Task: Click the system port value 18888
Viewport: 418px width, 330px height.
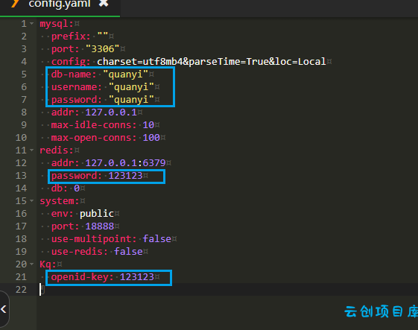Action: click(x=100, y=226)
